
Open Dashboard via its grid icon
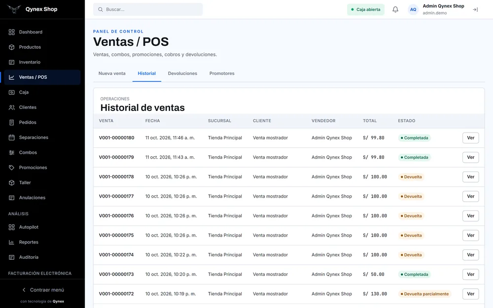(12, 32)
